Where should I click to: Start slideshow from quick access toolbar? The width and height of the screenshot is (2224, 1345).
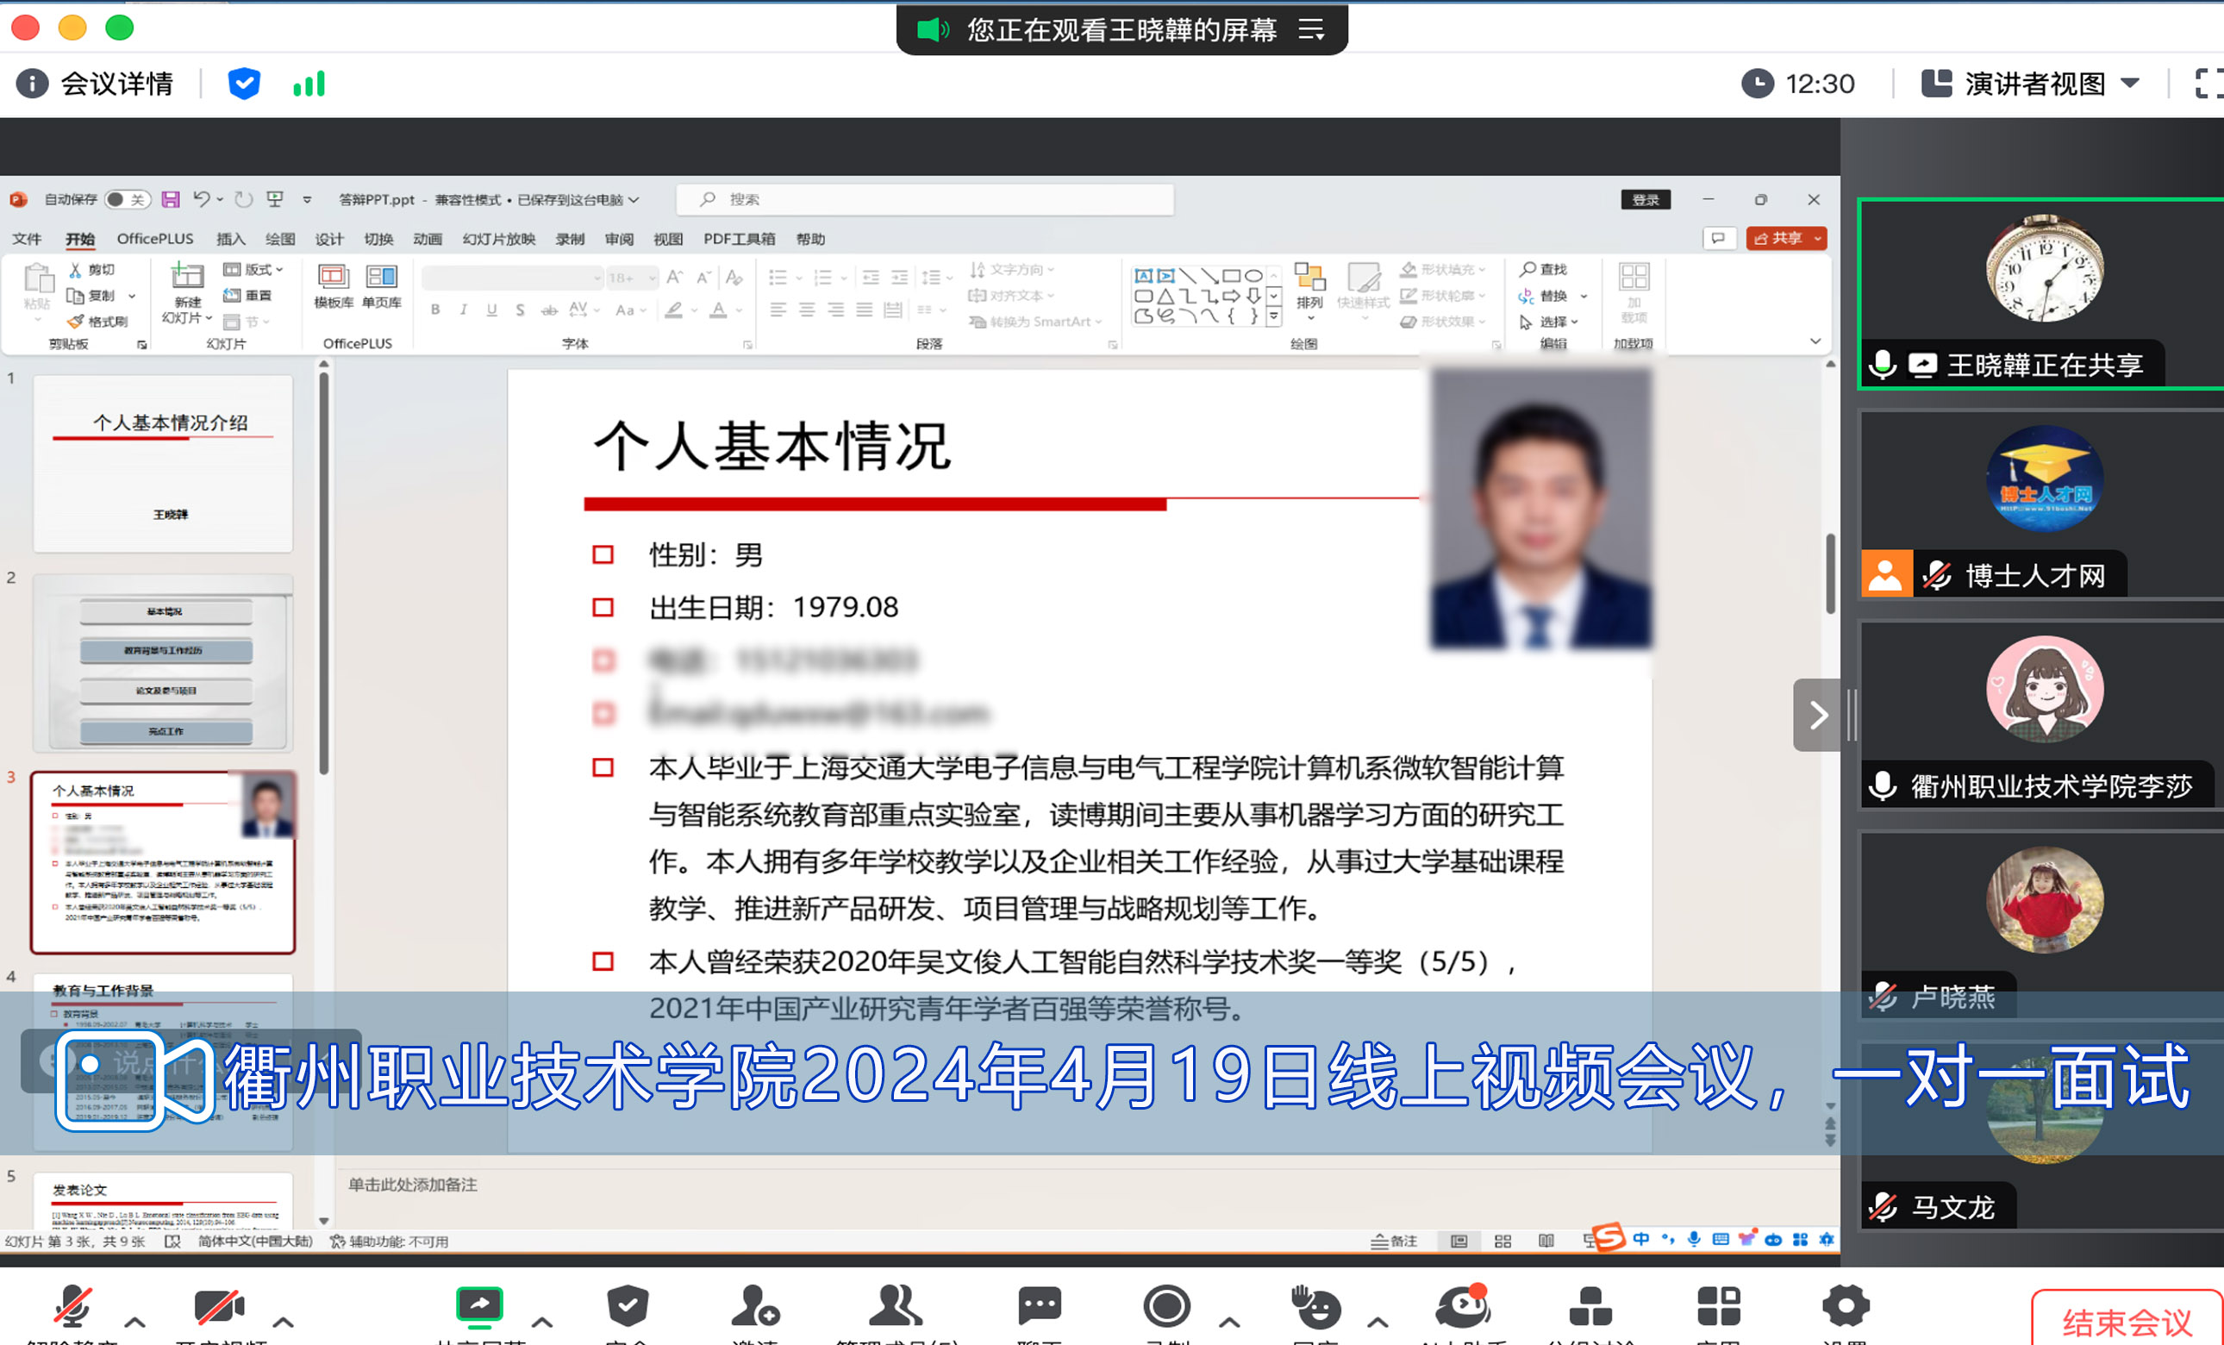[275, 199]
